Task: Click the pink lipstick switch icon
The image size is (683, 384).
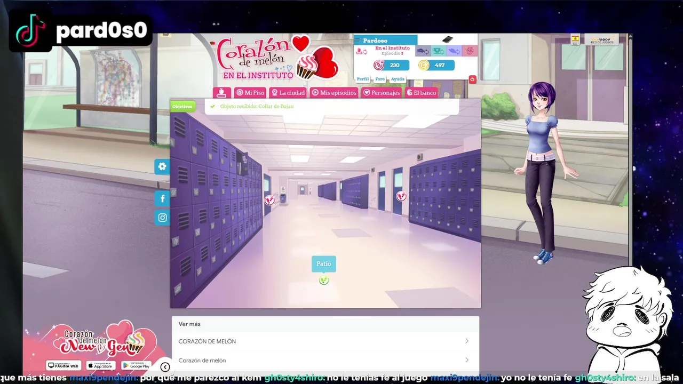Action: click(x=361, y=51)
